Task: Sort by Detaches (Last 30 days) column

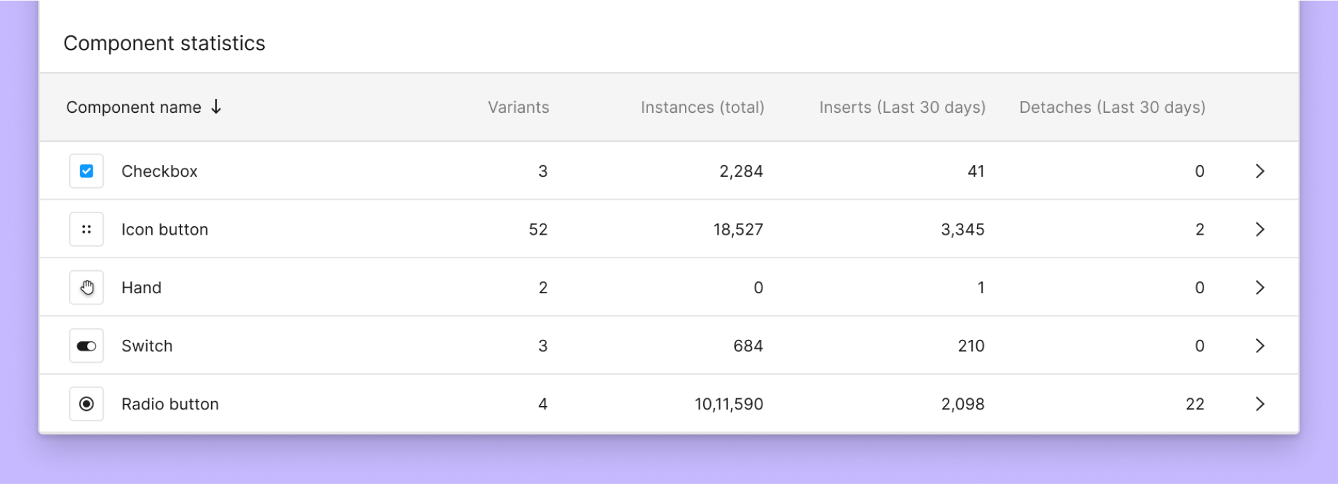Action: (1112, 107)
